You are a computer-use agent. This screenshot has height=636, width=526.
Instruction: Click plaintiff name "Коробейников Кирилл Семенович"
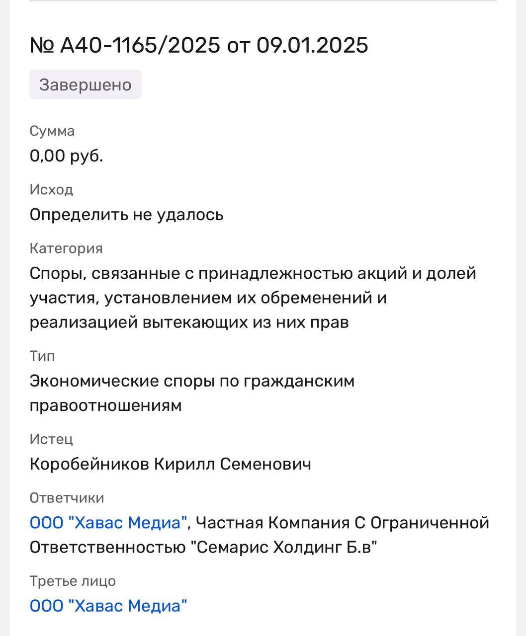coord(170,464)
